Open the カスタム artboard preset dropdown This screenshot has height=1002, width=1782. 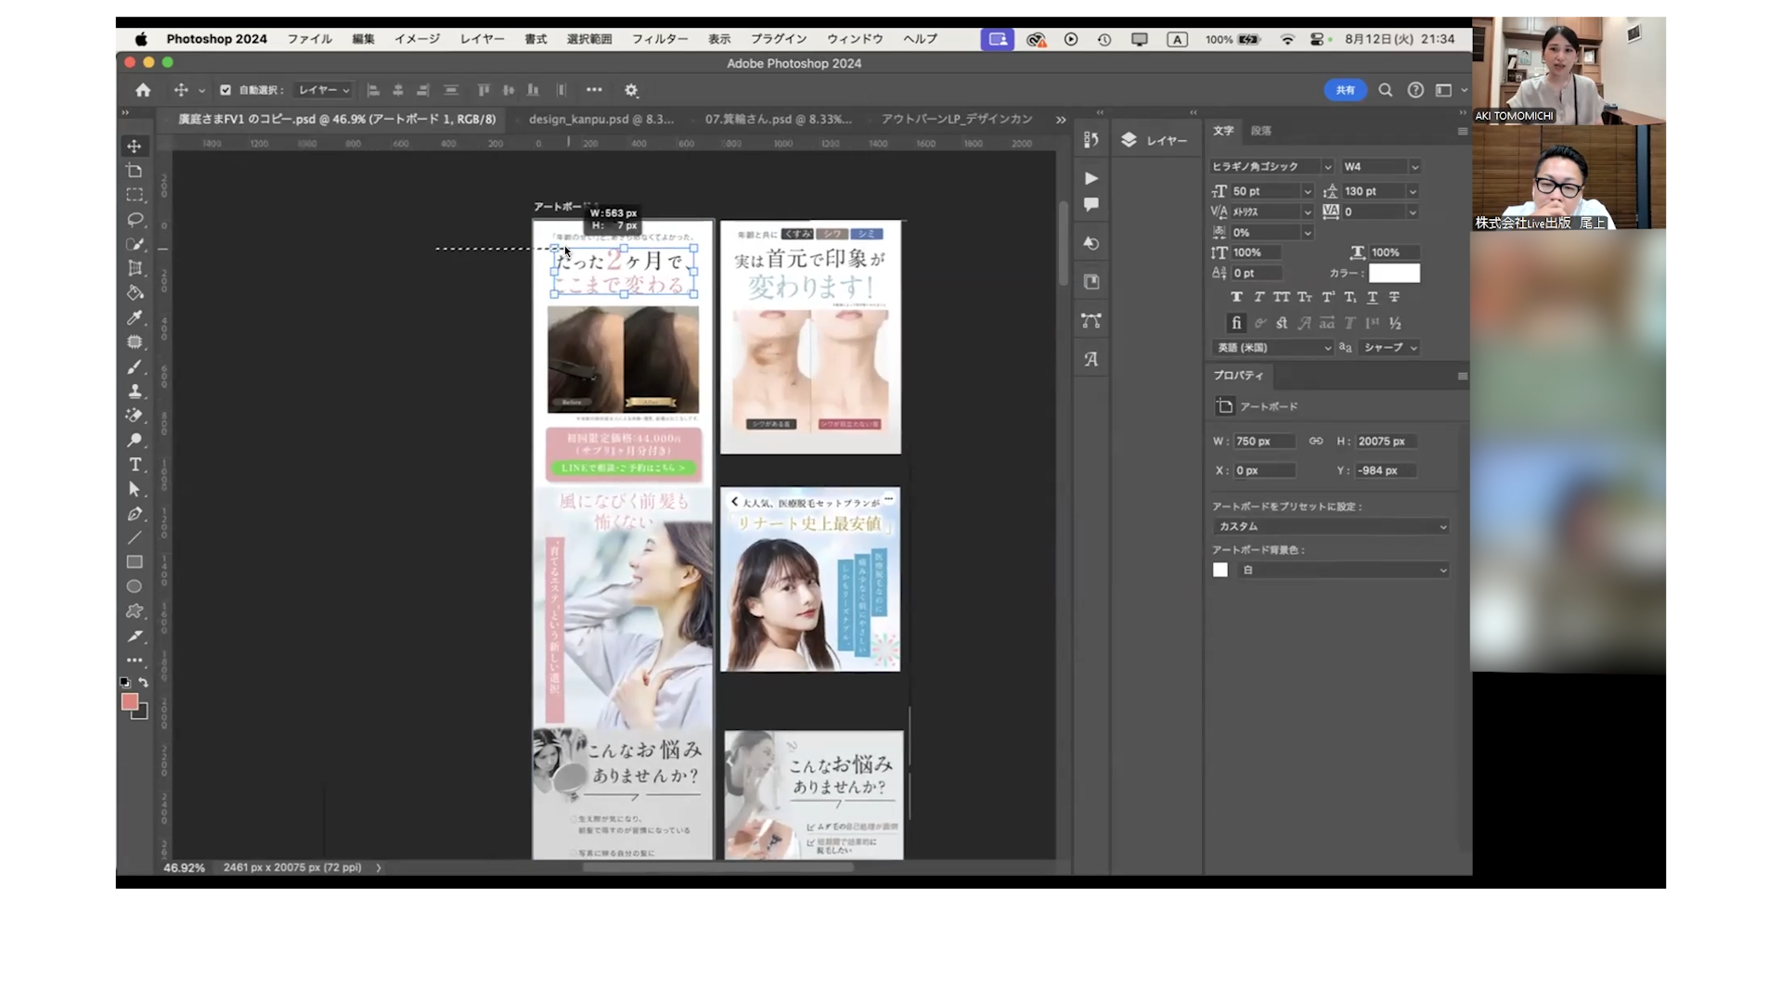1331,526
